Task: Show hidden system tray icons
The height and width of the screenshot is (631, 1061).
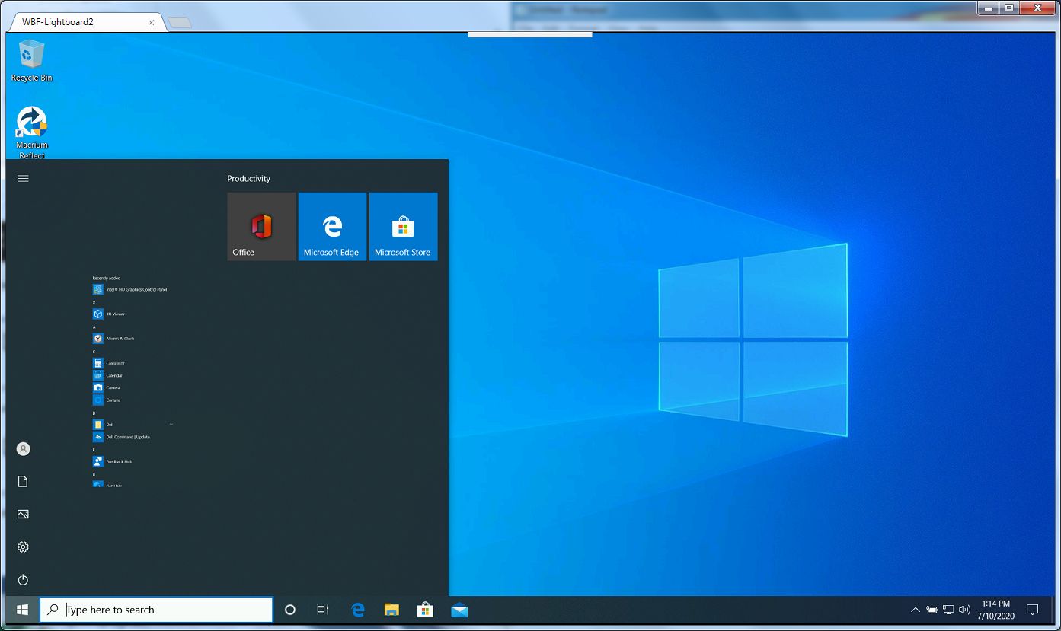Action: pos(915,610)
